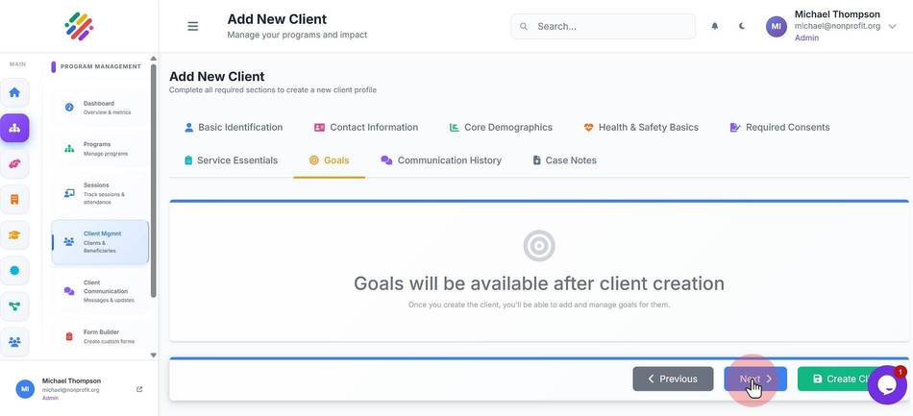The width and height of the screenshot is (913, 416).
Task: Click sidebar scroll down arrow
Action: (x=153, y=355)
